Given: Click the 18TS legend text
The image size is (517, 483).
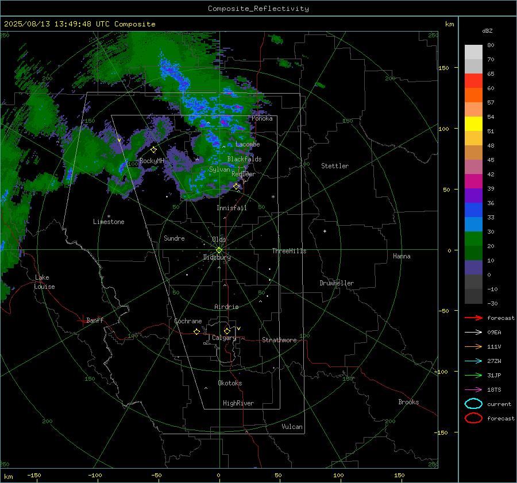Looking at the screenshot, I should (x=494, y=390).
